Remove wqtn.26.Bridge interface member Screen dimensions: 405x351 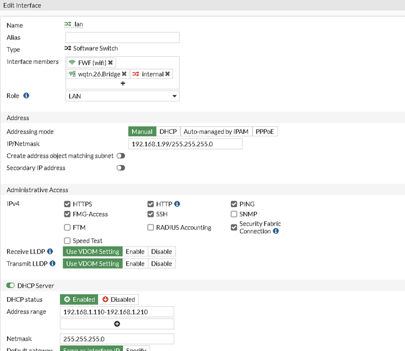pos(124,74)
